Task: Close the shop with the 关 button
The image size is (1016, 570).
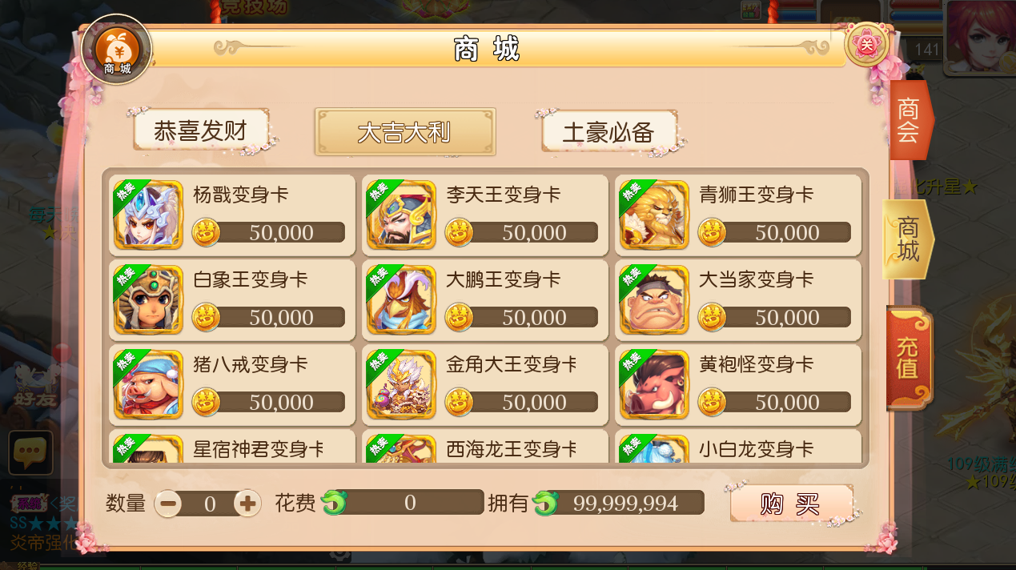Action: click(867, 46)
